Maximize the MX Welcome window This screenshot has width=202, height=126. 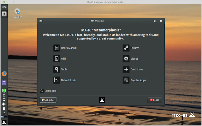(155, 21)
